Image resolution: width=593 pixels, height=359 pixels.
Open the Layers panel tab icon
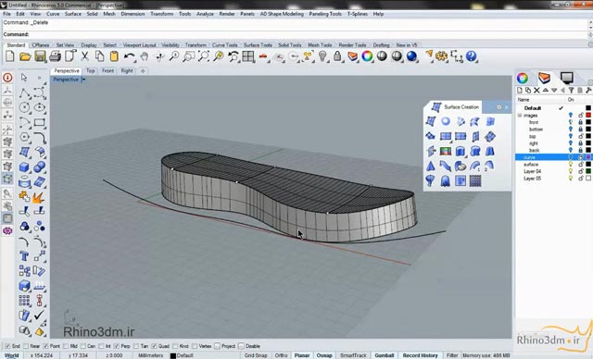pos(544,78)
